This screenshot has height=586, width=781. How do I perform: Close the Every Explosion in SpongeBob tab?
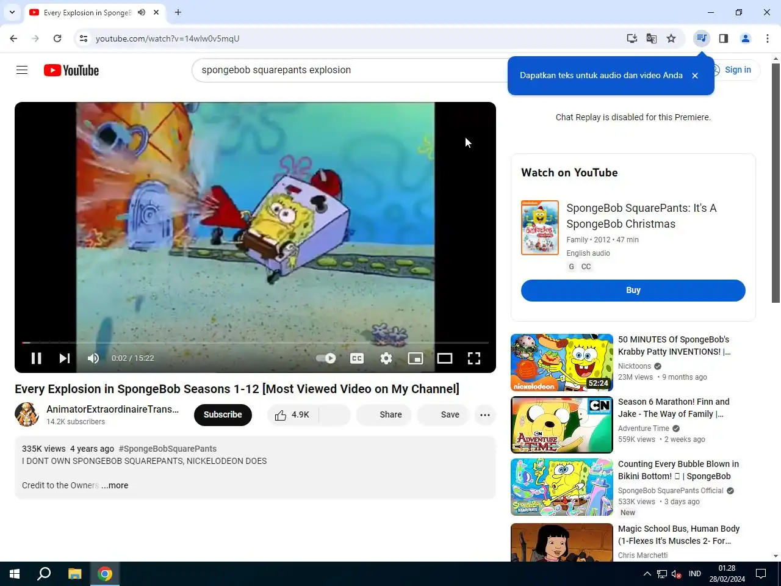click(157, 12)
